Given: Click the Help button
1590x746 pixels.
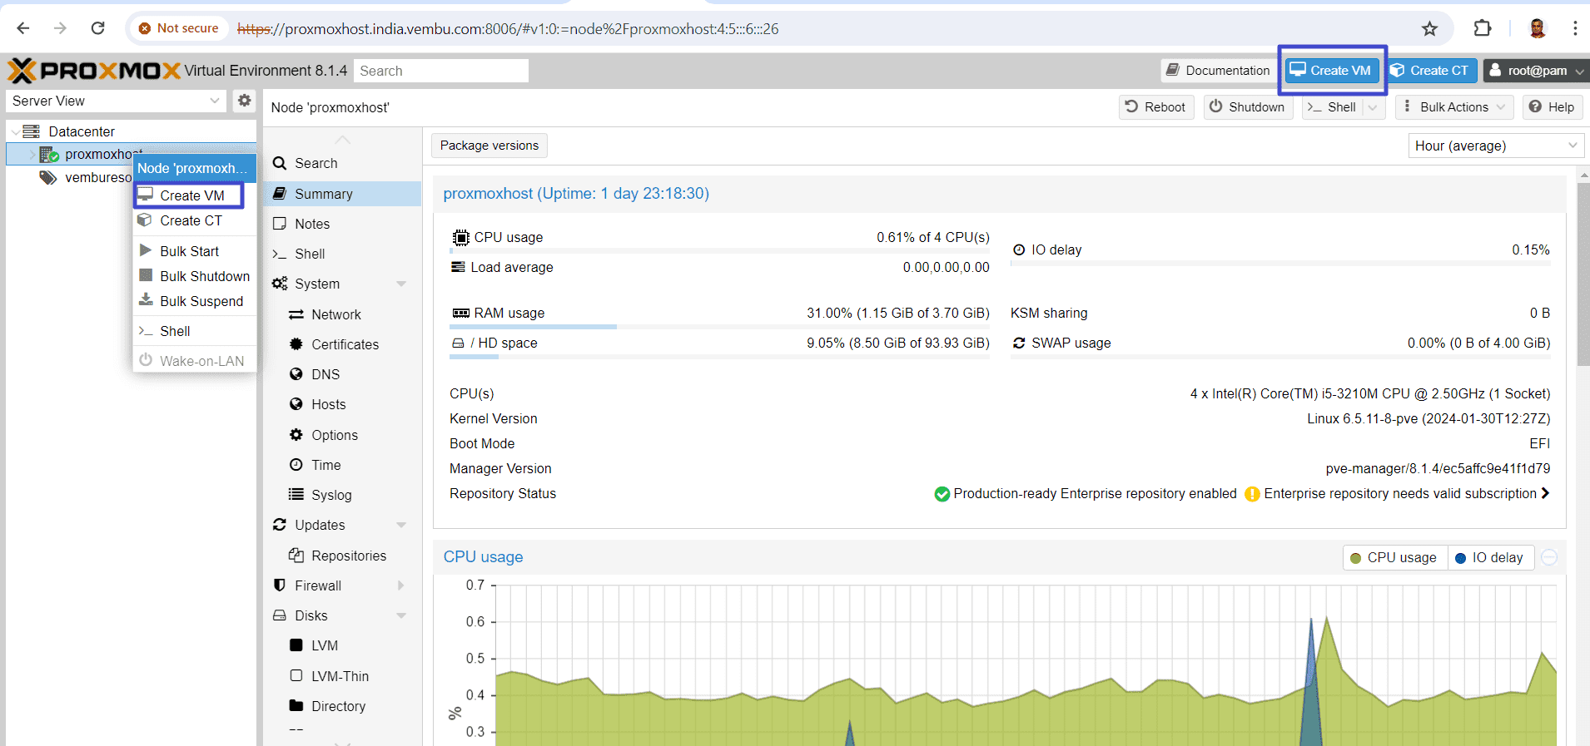Looking at the screenshot, I should 1552,107.
